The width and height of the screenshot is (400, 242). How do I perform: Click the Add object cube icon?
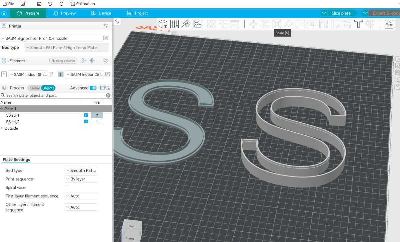pyautogui.click(x=163, y=24)
